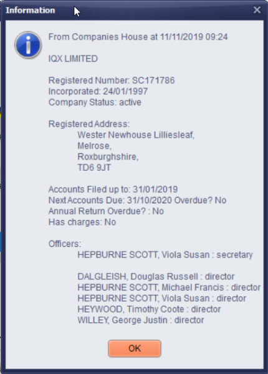Screen dimensions: 268x374
Task: Select the Companies House timestamp line
Action: [x=138, y=37]
